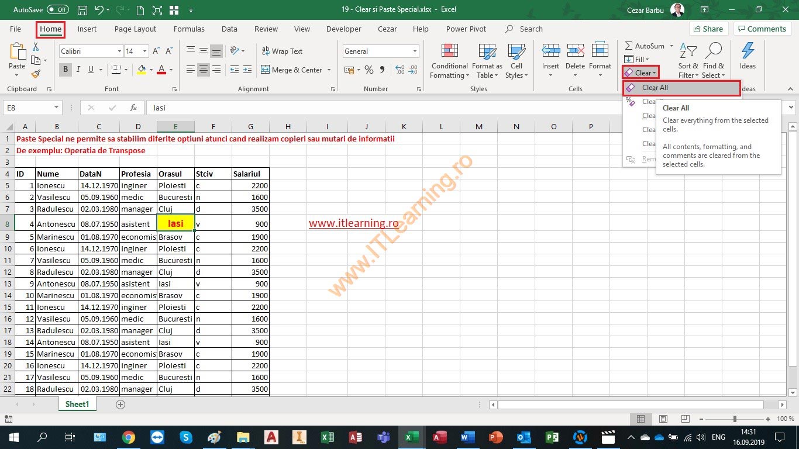The width and height of the screenshot is (799, 449).
Task: Open Excel from the Windows taskbar
Action: (412, 437)
